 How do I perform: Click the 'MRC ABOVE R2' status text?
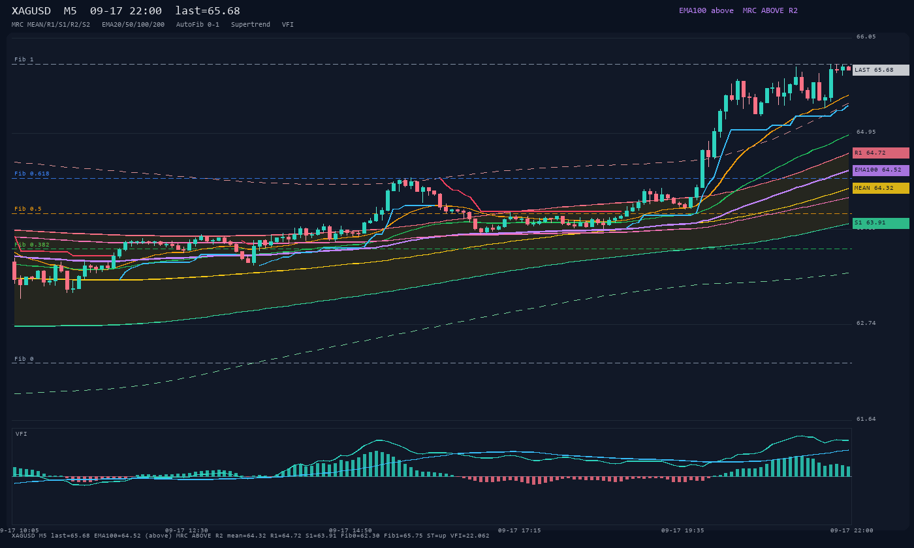coord(770,10)
